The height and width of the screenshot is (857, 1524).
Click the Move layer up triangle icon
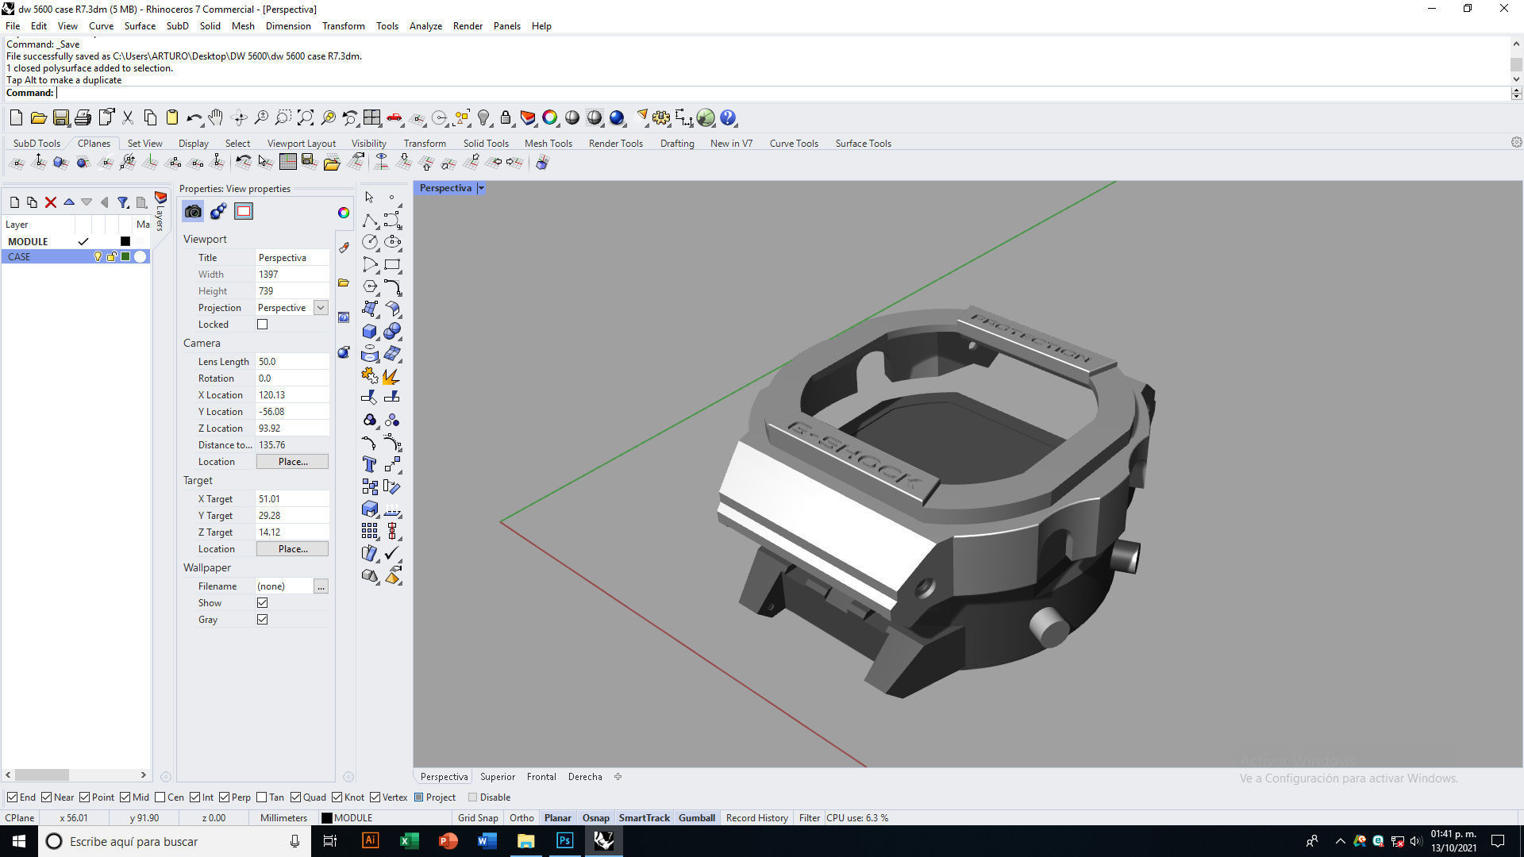click(69, 202)
